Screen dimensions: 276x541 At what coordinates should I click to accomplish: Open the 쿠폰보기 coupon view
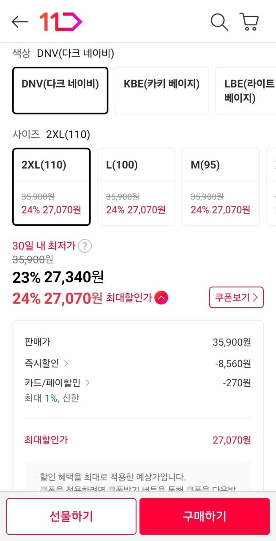(x=236, y=298)
